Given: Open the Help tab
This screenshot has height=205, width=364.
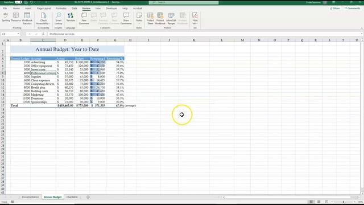Looking at the screenshot, I should coord(125,9).
